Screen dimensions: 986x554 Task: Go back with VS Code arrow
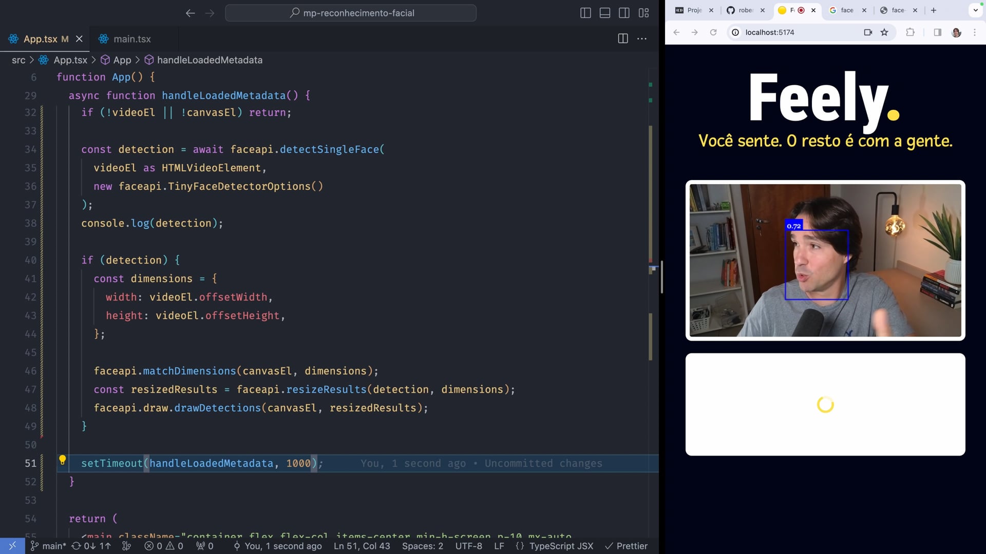(191, 13)
